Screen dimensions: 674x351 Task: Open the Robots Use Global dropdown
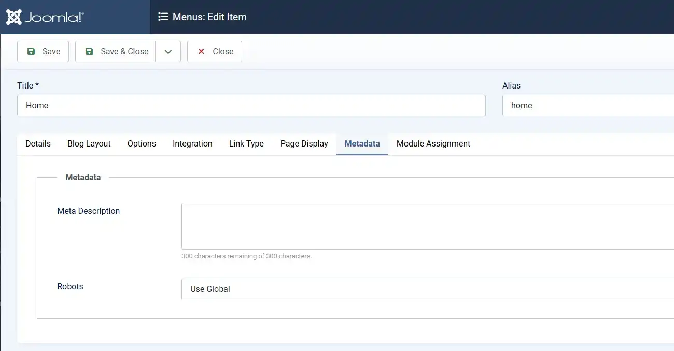click(428, 289)
